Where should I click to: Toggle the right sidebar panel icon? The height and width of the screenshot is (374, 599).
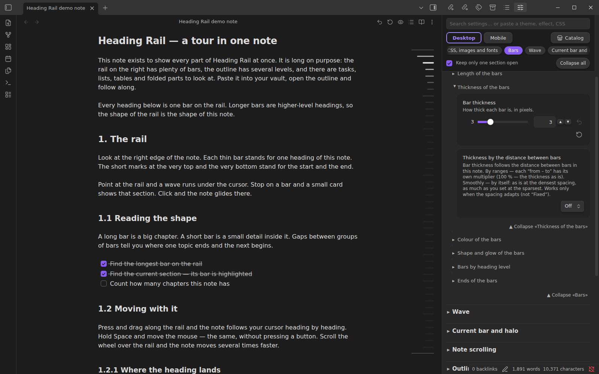[433, 7]
